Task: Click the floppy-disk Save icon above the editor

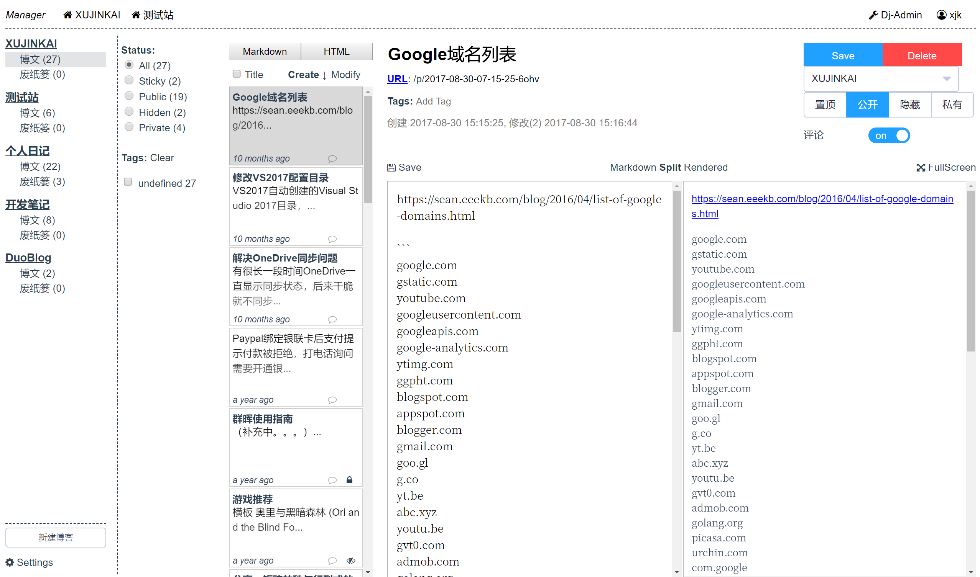Action: point(391,168)
